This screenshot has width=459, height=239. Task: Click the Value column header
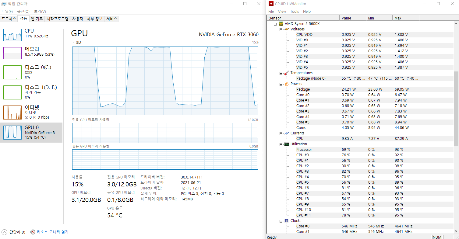pyautogui.click(x=353, y=18)
